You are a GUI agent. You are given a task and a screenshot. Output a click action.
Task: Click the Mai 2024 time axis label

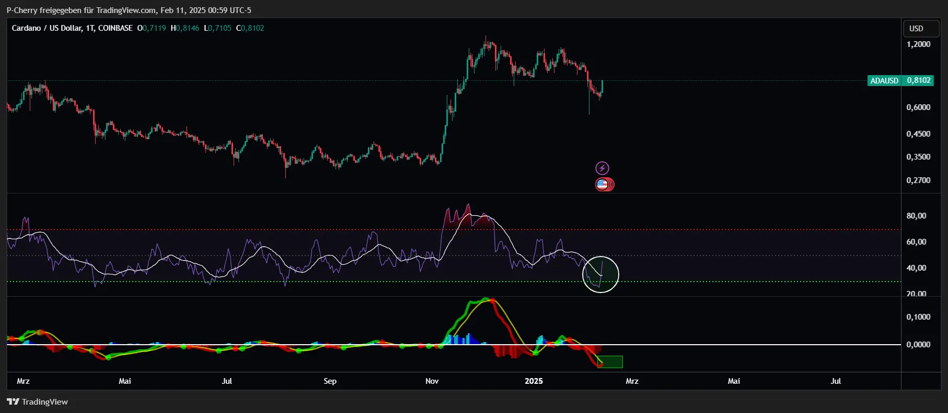125,381
